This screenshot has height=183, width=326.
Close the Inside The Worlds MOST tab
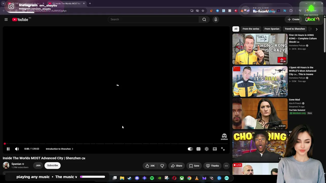pos(84,4)
